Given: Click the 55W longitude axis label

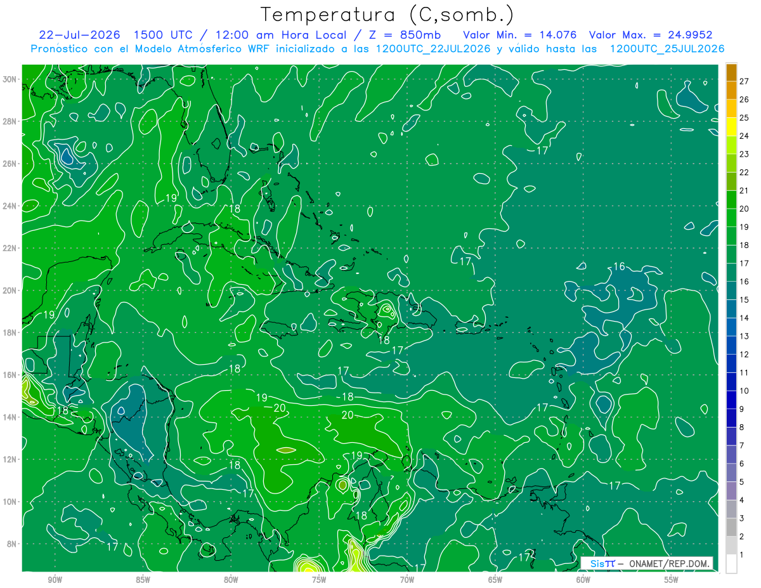Looking at the screenshot, I should pyautogui.click(x=672, y=580).
